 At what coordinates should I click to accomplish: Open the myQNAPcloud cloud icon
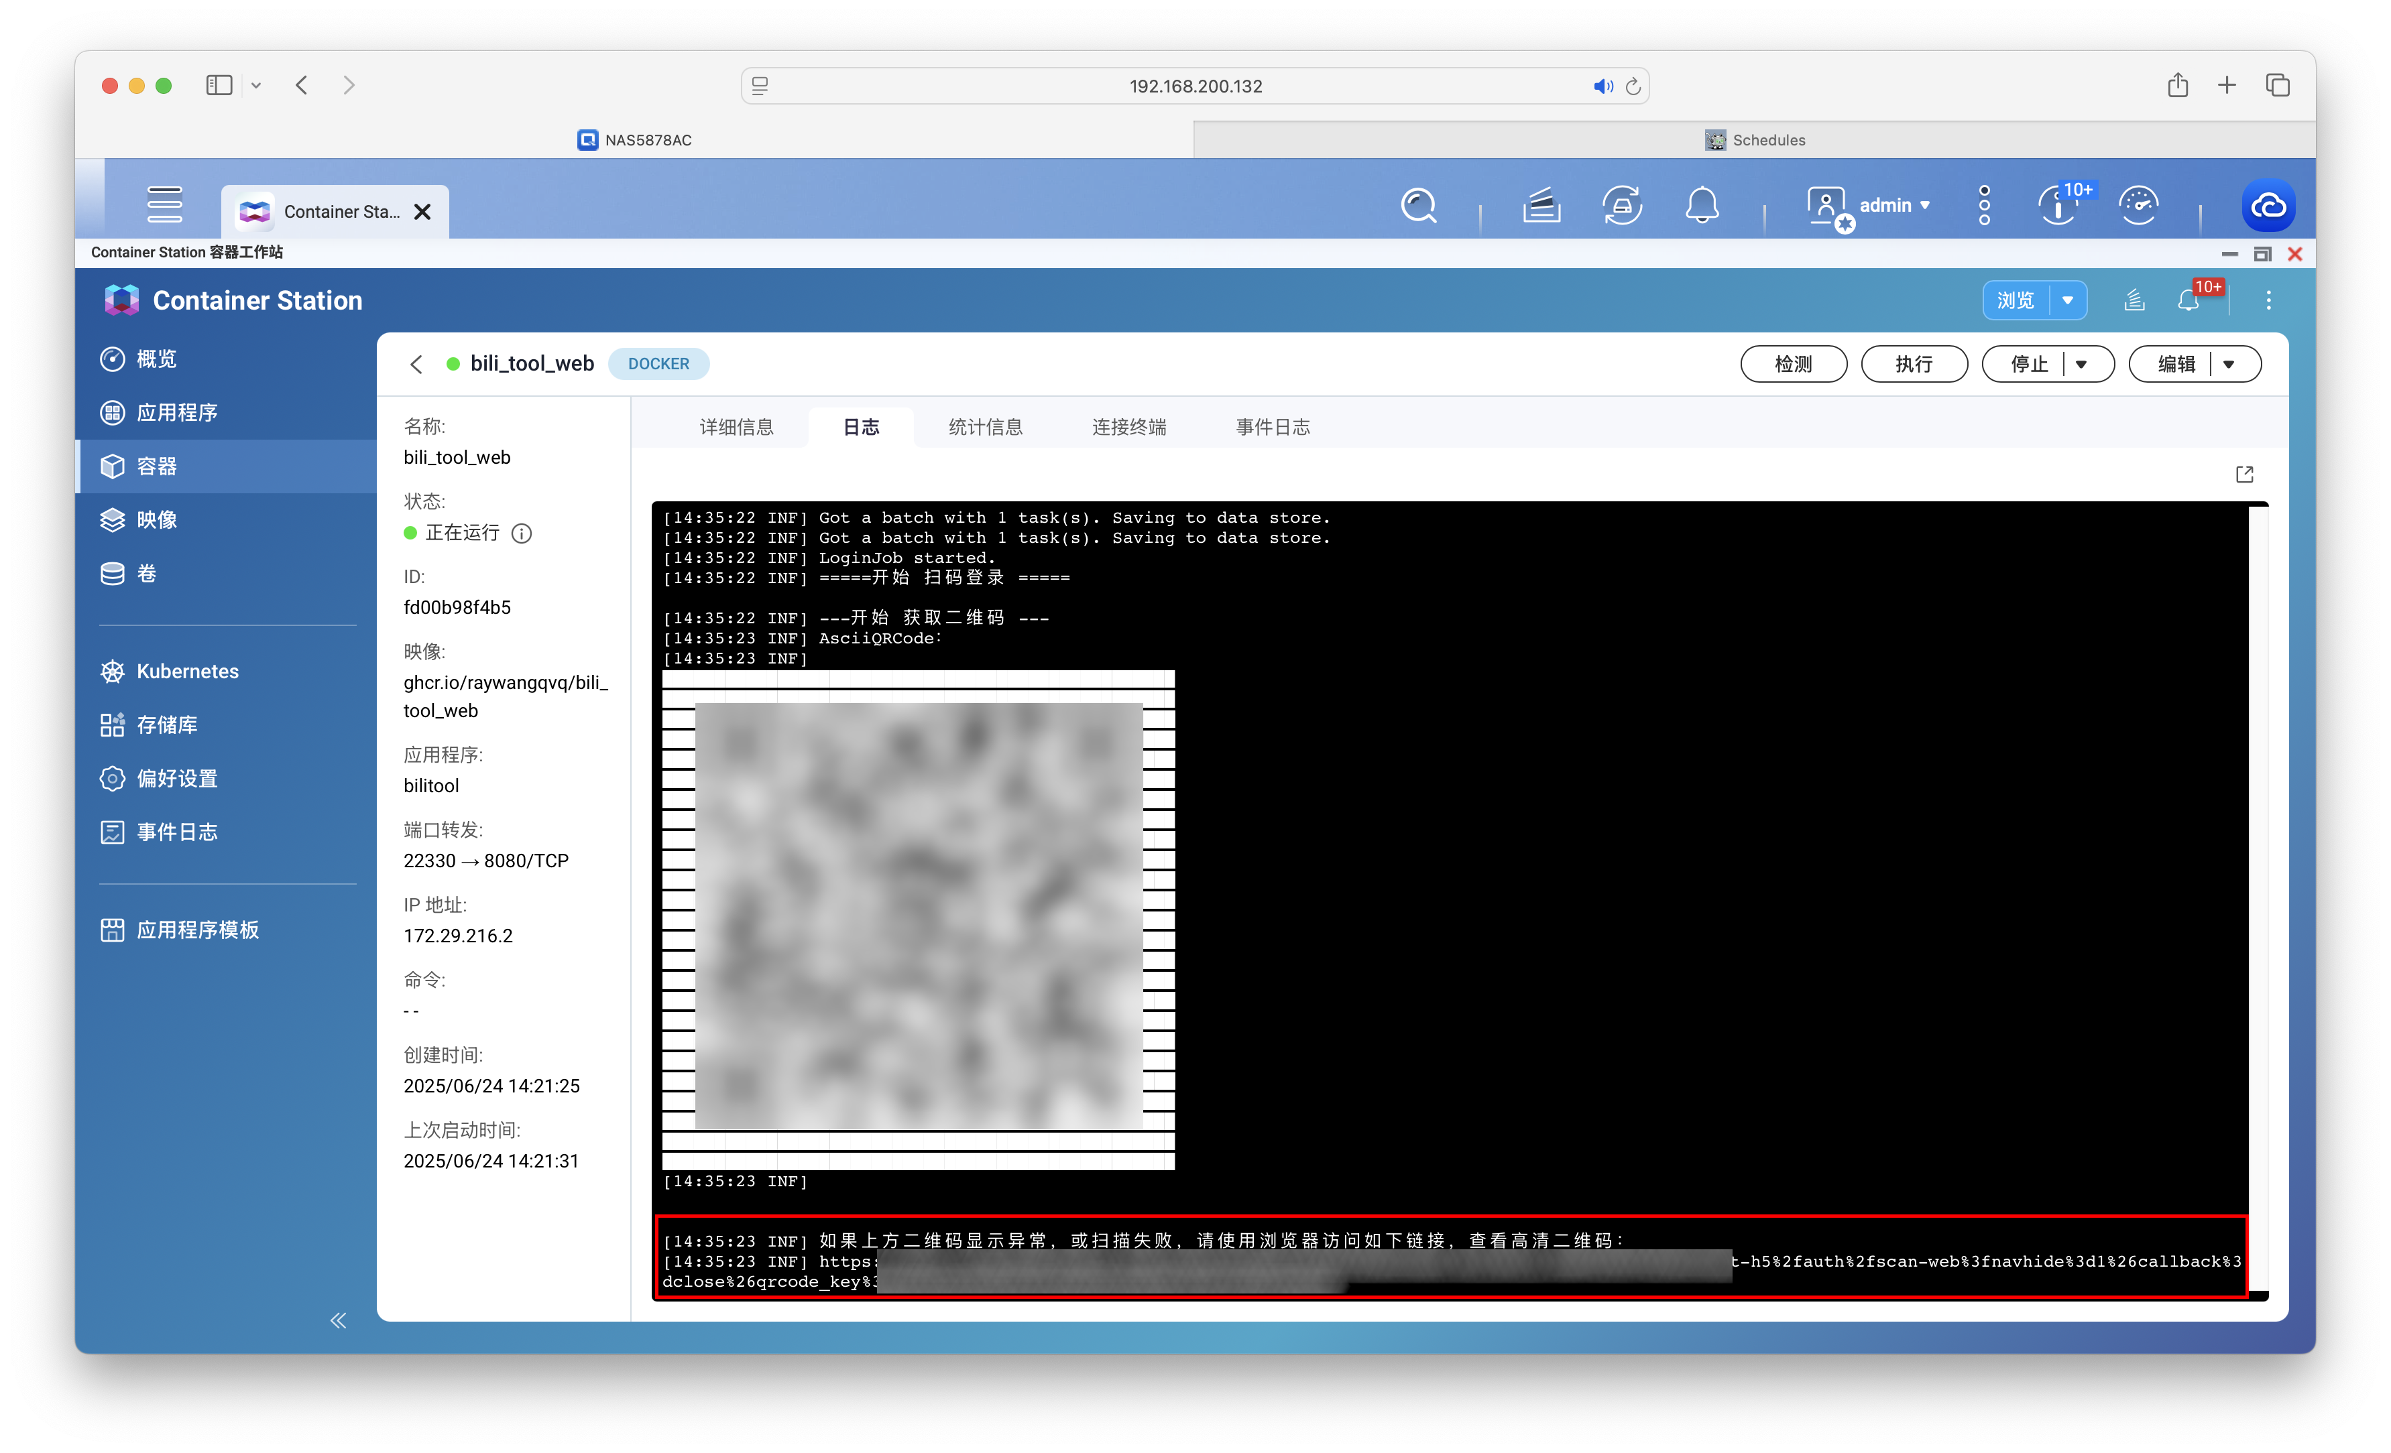[2268, 206]
